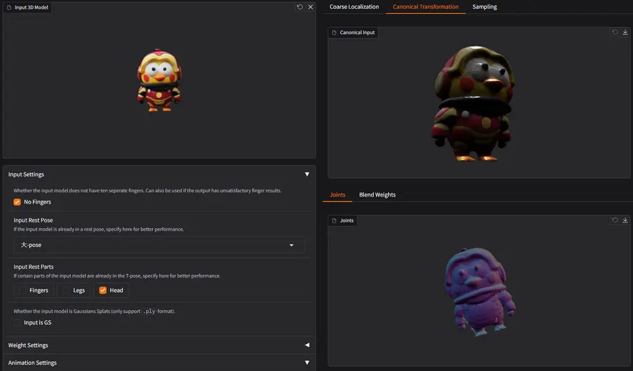Uncheck the Head rest part checkbox
The height and width of the screenshot is (371, 633).
(103, 290)
